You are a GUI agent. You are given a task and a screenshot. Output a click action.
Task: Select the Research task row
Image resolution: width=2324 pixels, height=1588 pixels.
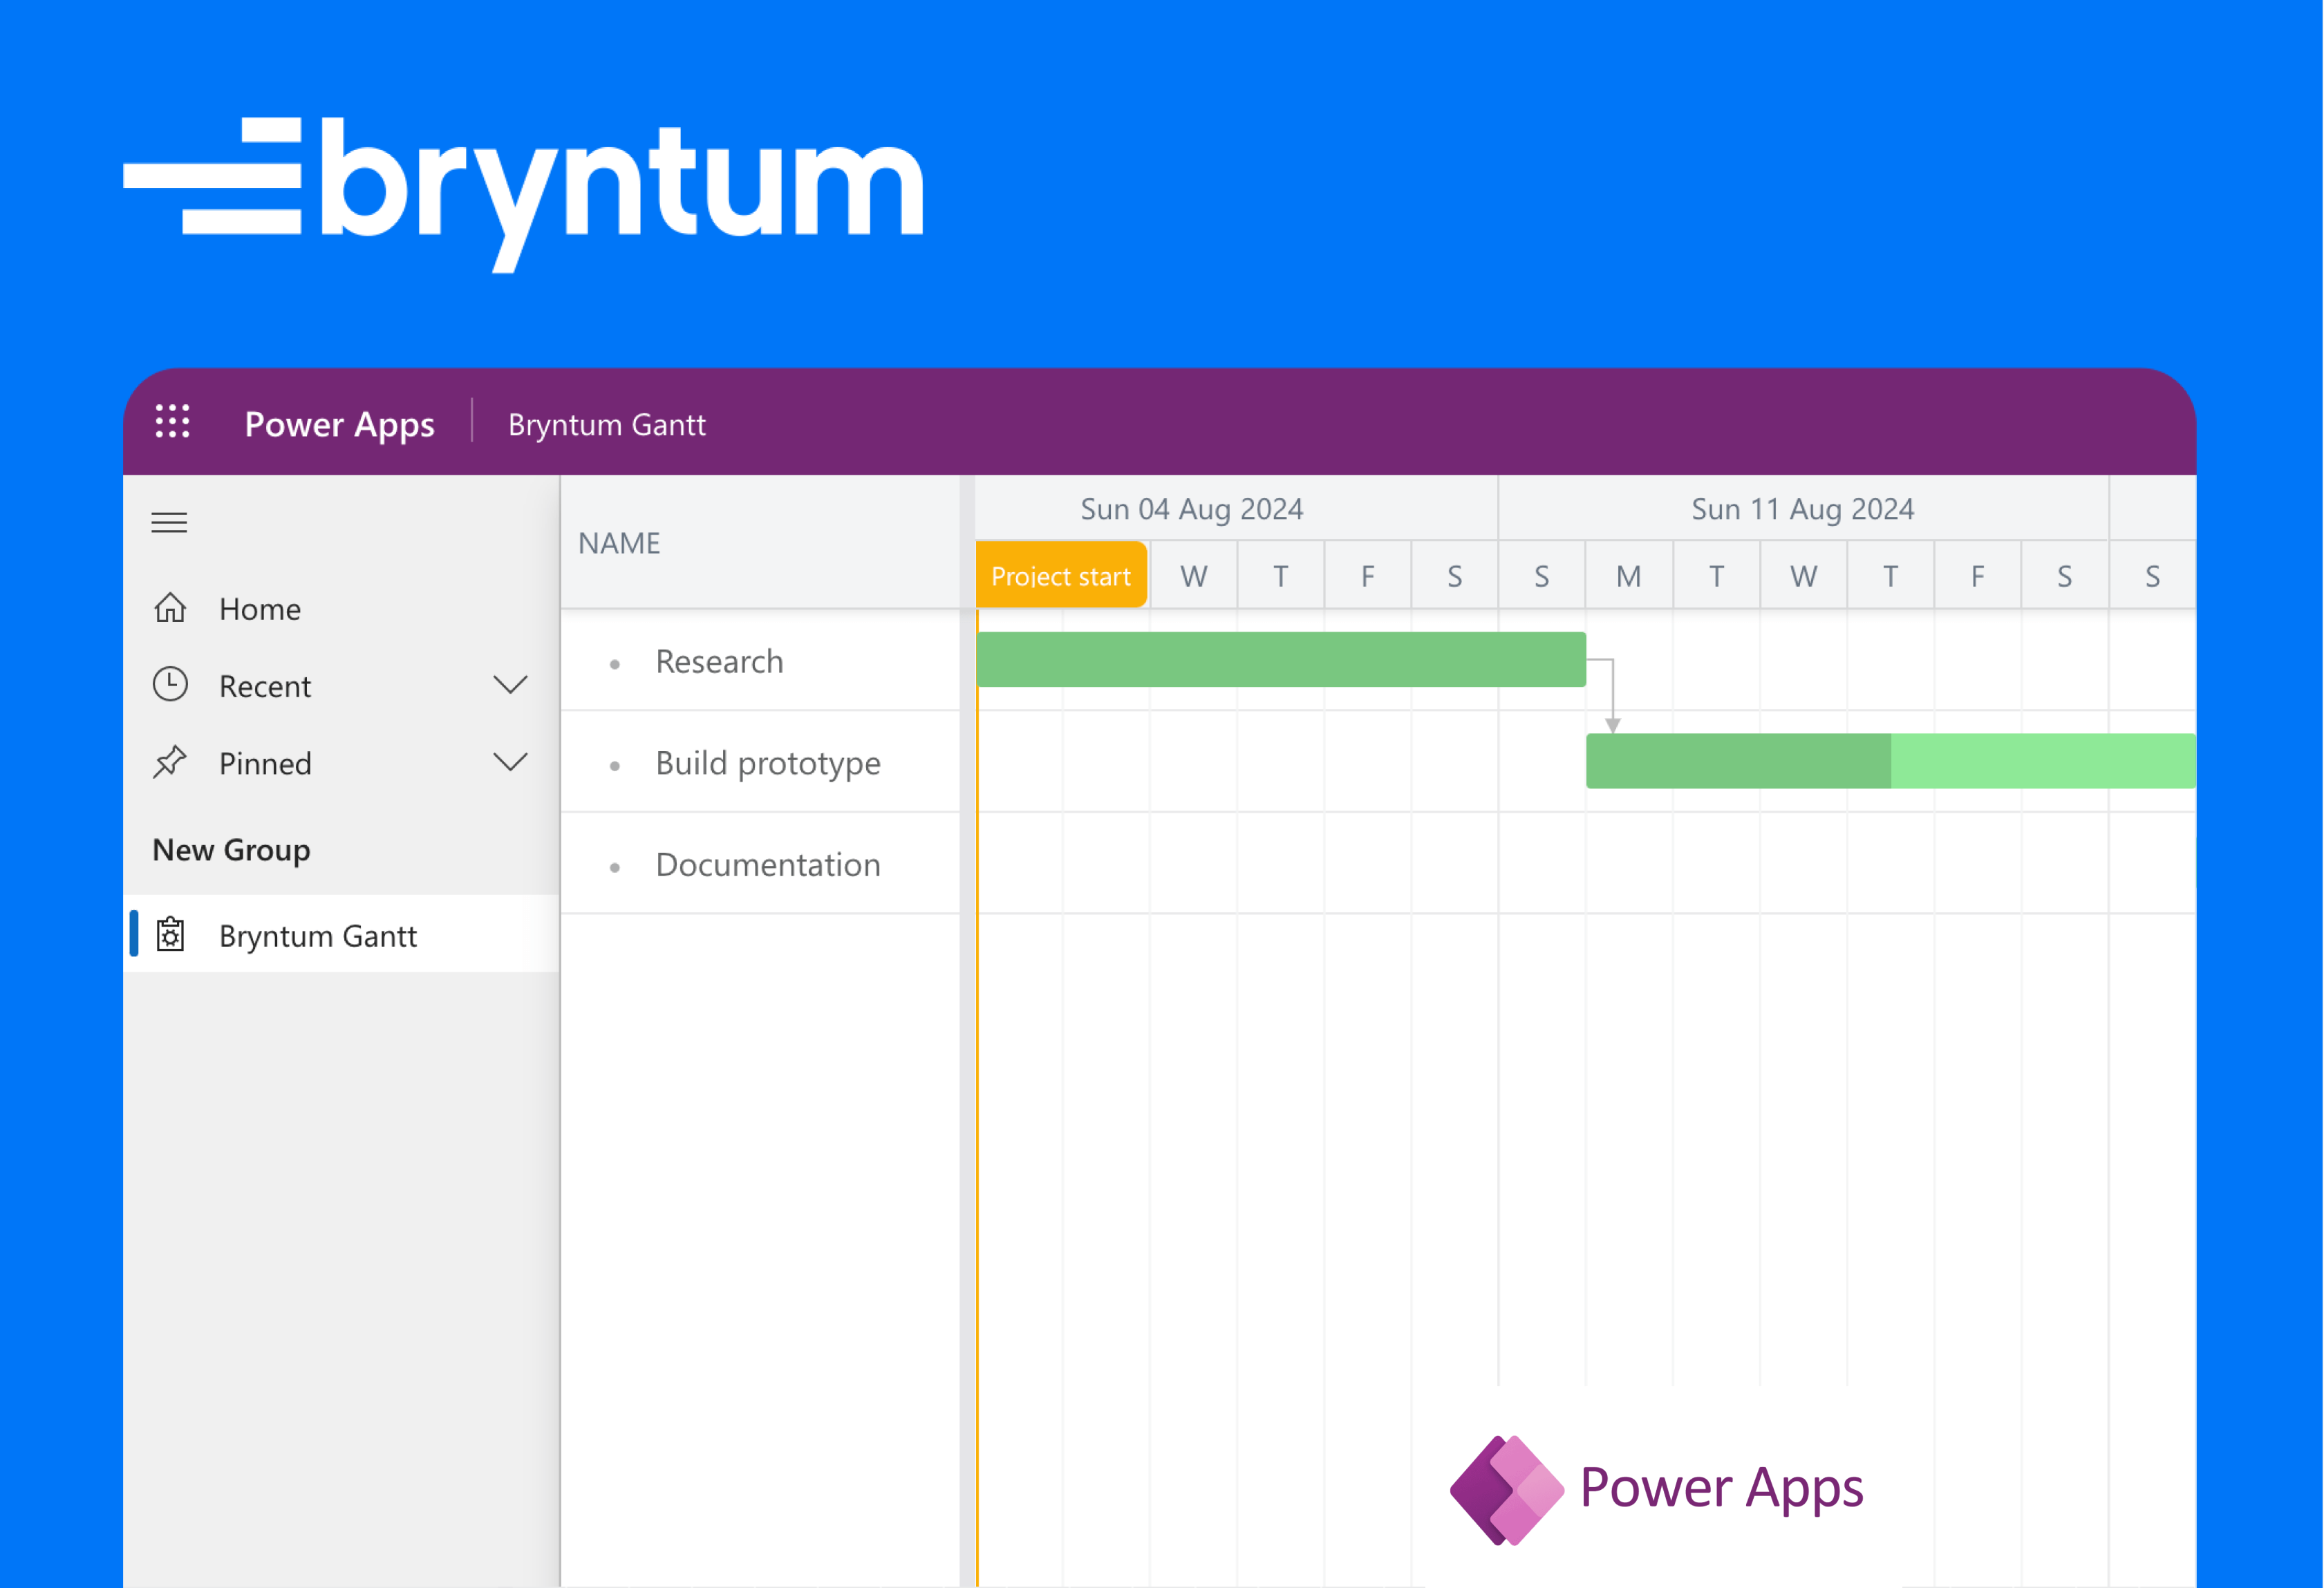point(760,661)
